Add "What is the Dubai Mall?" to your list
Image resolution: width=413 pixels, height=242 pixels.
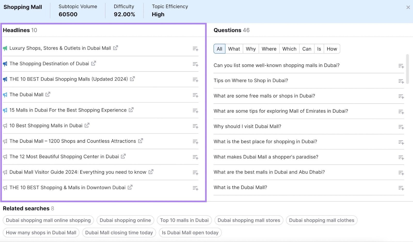tap(401, 188)
